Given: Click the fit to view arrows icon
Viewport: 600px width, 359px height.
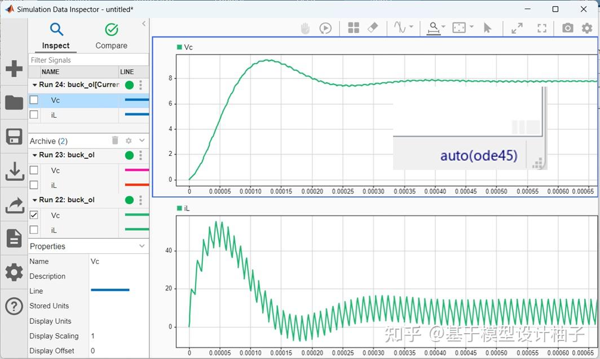Looking at the screenshot, I should point(517,28).
